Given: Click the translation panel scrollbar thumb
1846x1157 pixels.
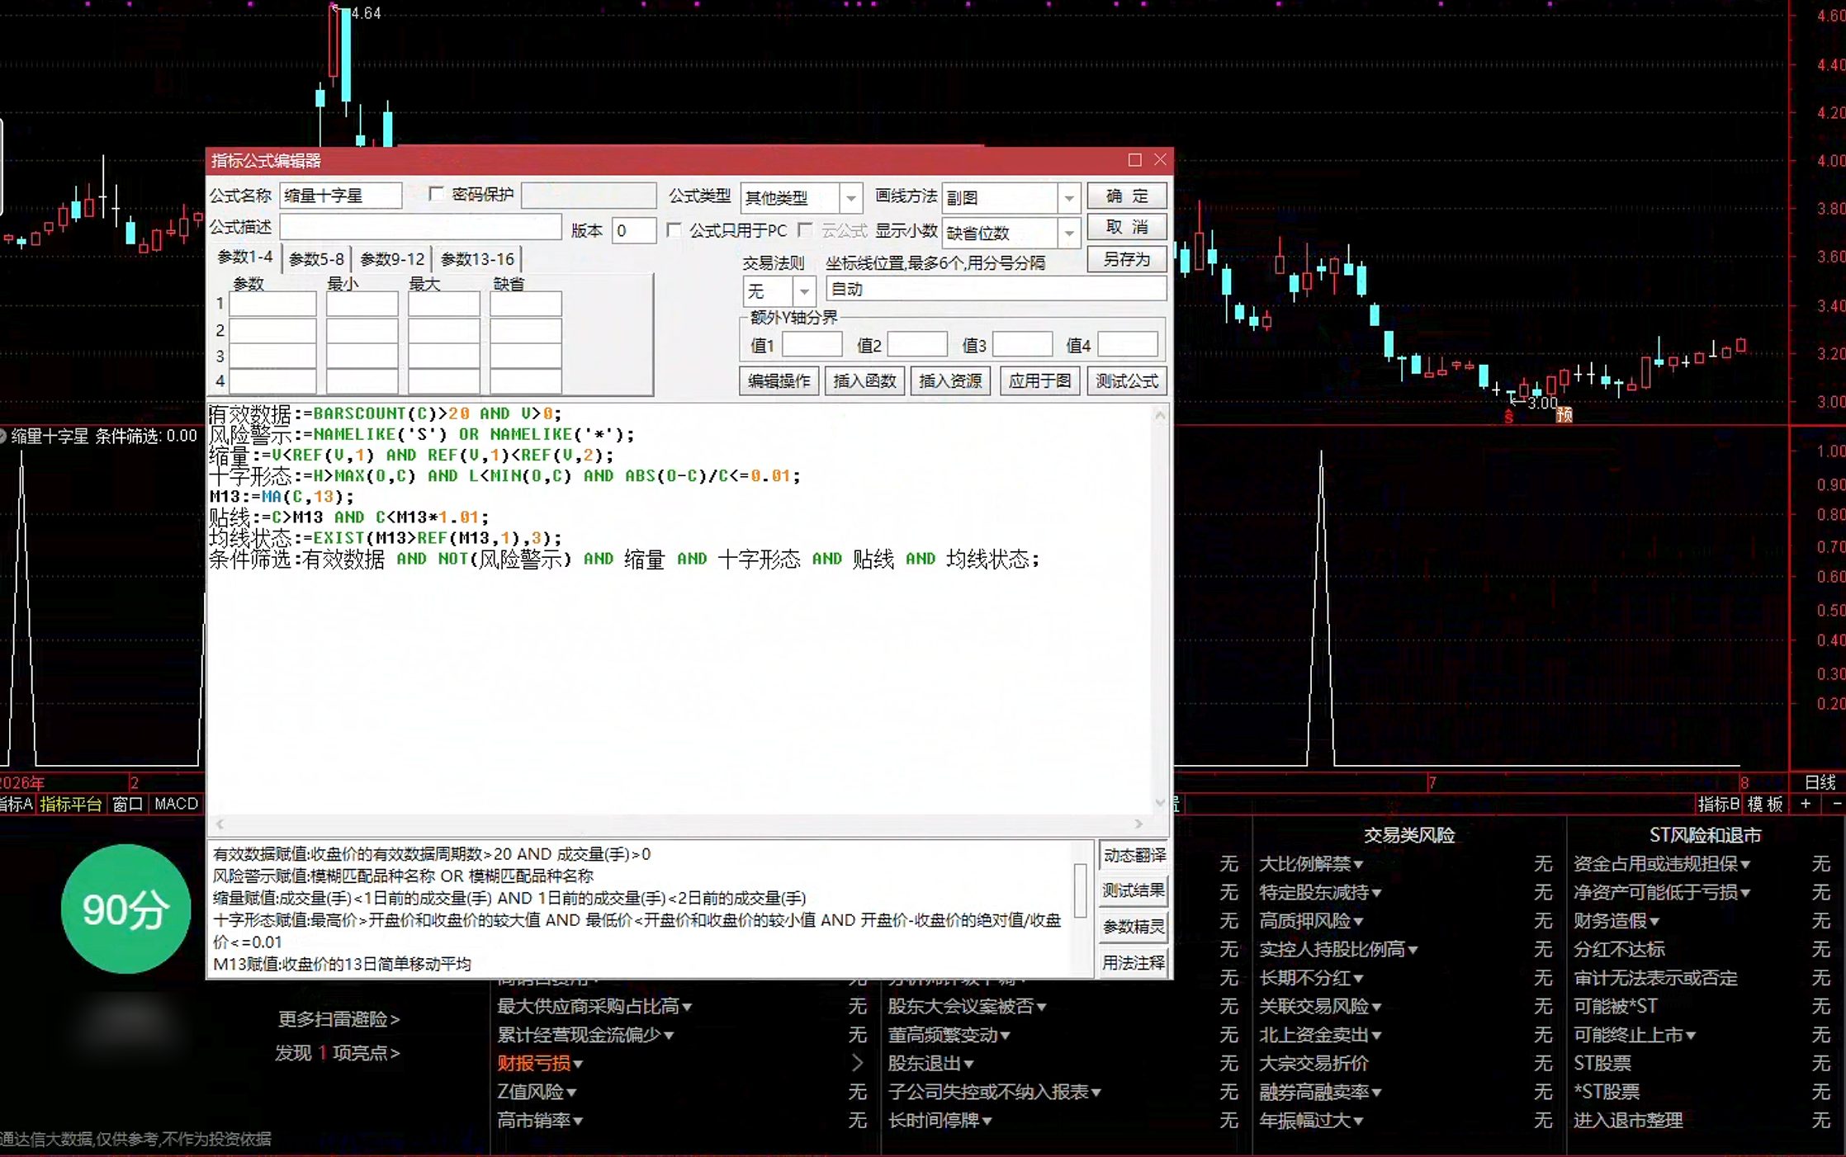Looking at the screenshot, I should pyautogui.click(x=1080, y=890).
